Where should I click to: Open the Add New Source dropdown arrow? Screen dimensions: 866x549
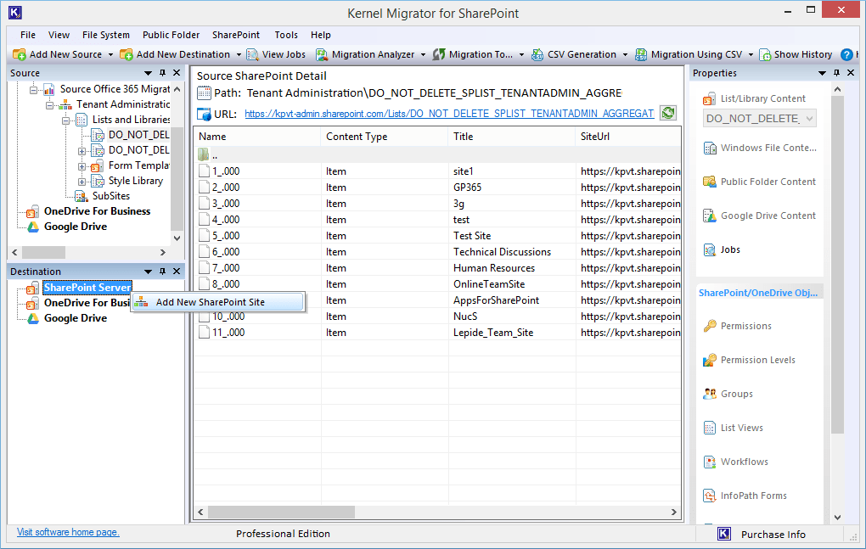point(110,54)
